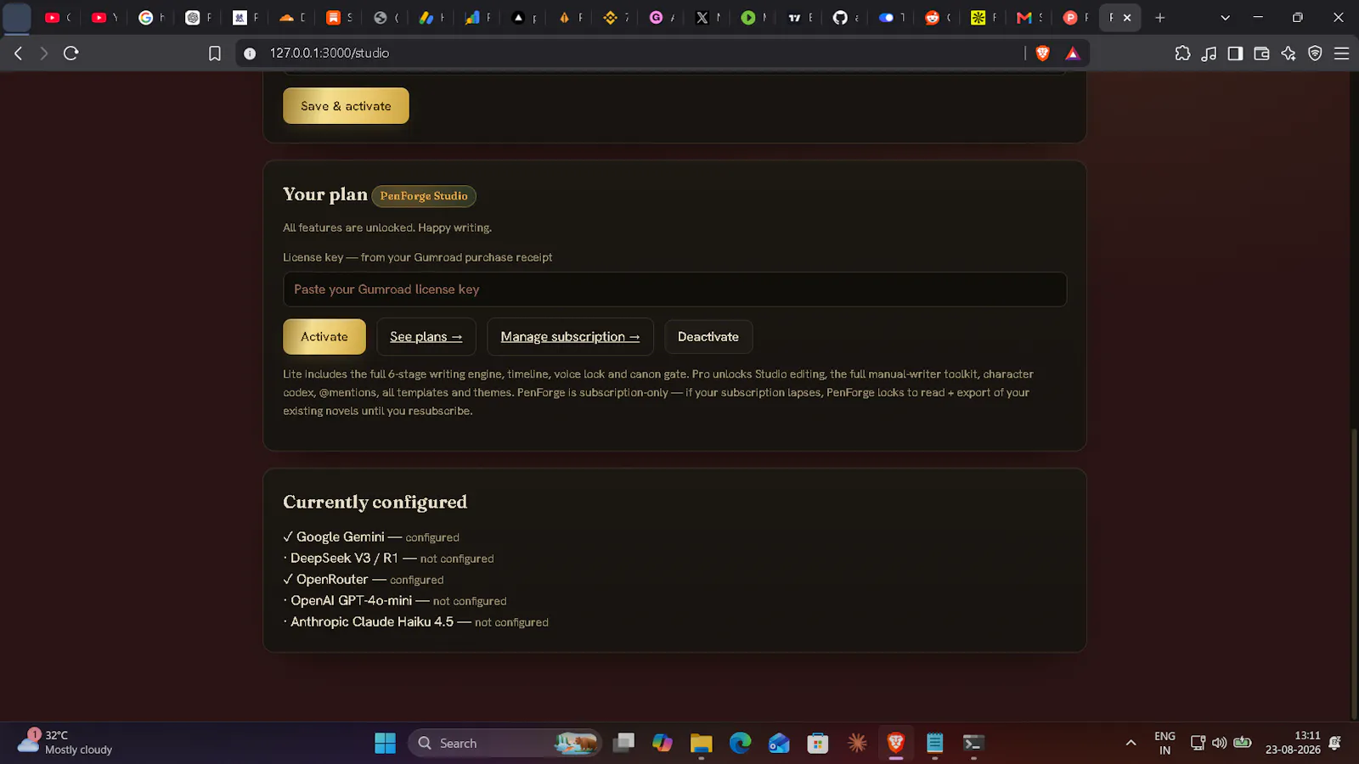The image size is (1359, 764).
Task: Bookmark this page using bookmark icon
Action: click(215, 53)
